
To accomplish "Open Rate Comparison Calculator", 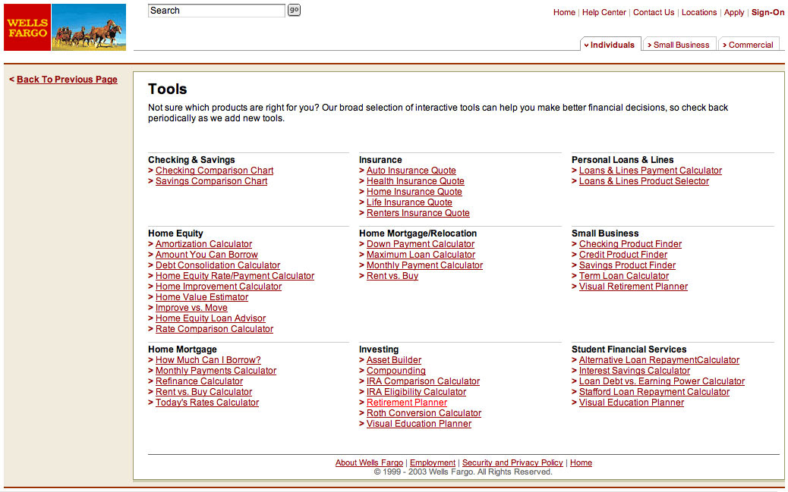I will [214, 329].
